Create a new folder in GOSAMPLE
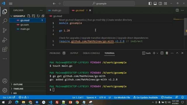 point(34,16)
